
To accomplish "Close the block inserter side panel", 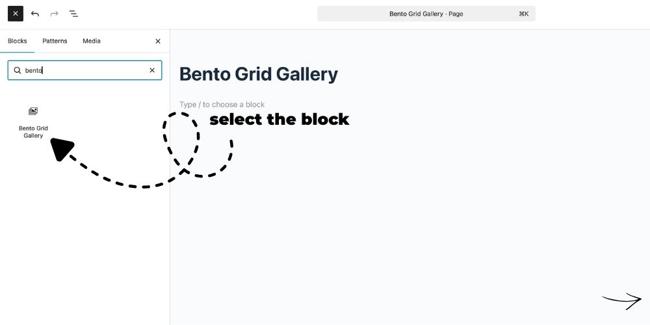I will pyautogui.click(x=158, y=41).
